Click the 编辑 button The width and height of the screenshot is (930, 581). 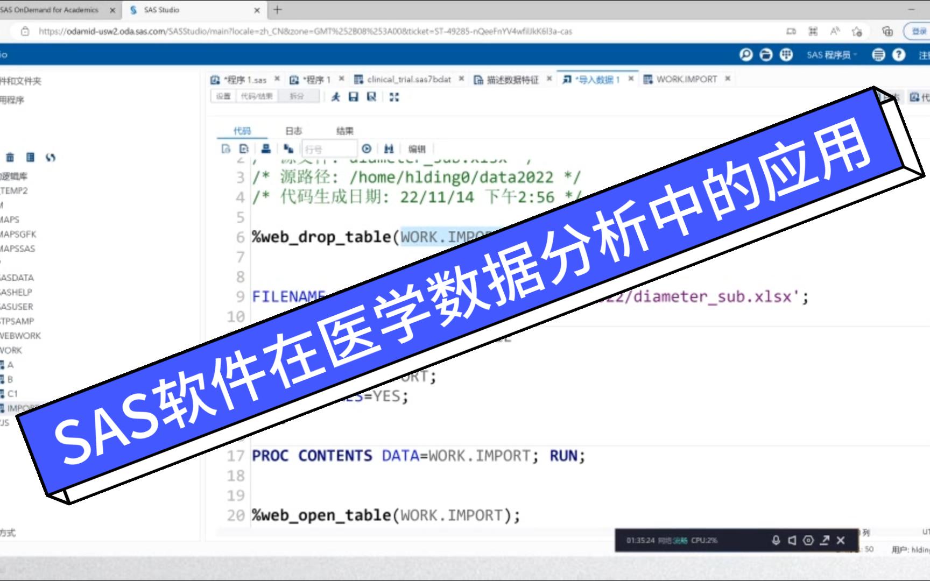[x=417, y=149]
